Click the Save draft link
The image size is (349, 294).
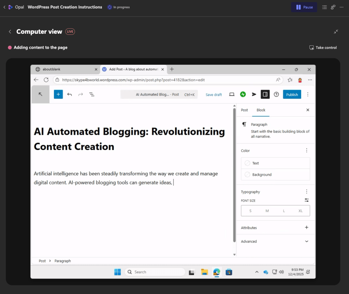coord(214,95)
